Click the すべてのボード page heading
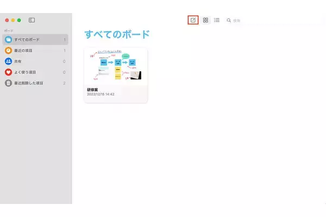This screenshot has width=326, height=217. [x=117, y=34]
